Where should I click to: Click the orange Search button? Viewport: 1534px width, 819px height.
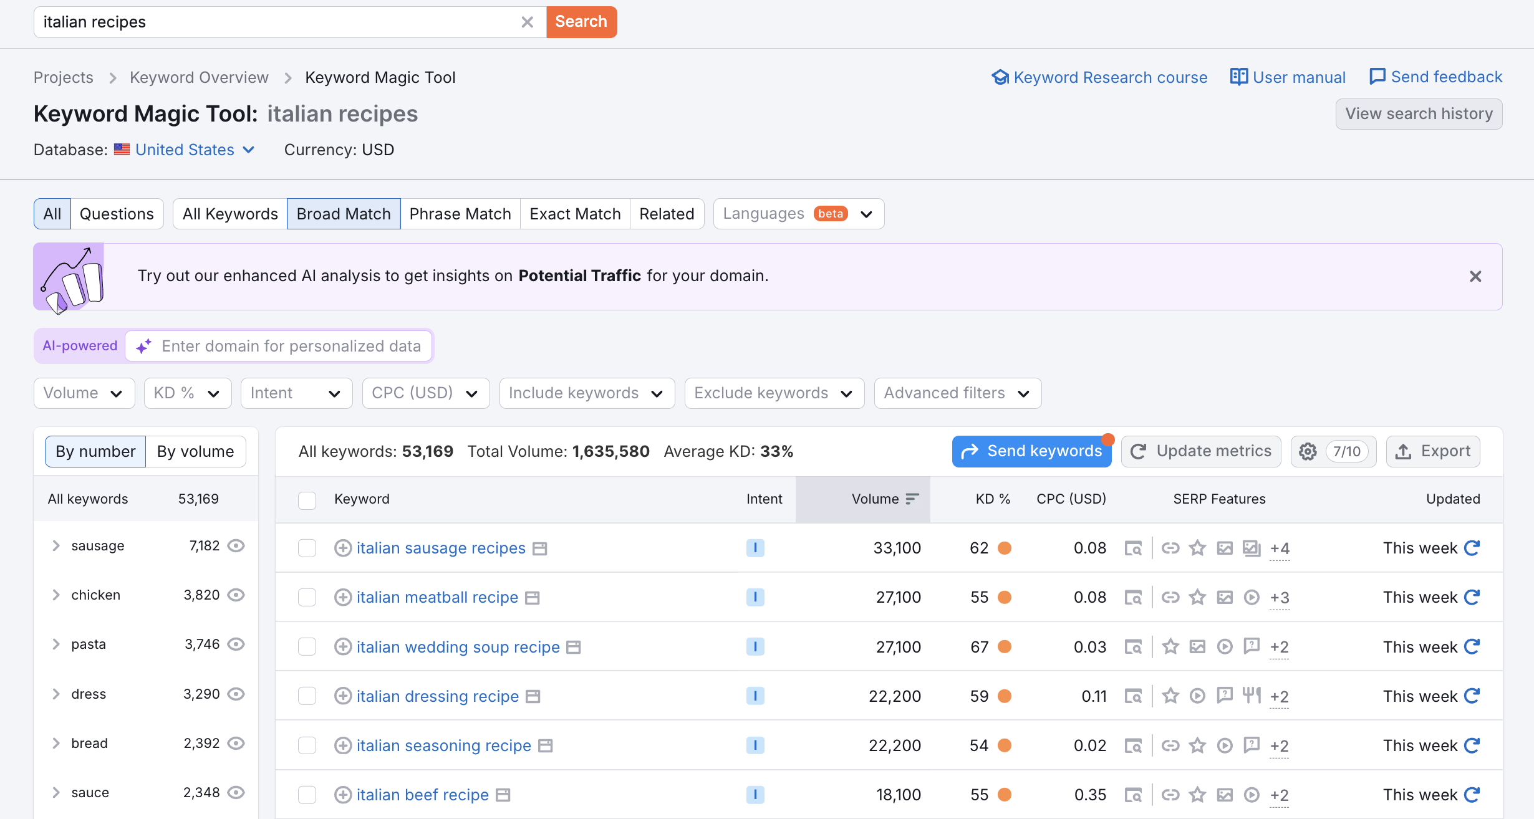coord(582,22)
